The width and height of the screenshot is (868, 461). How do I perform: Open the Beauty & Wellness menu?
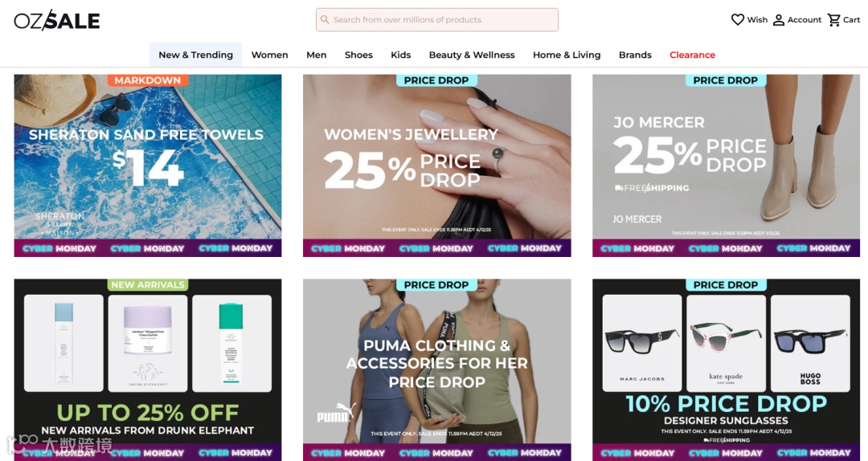point(472,55)
